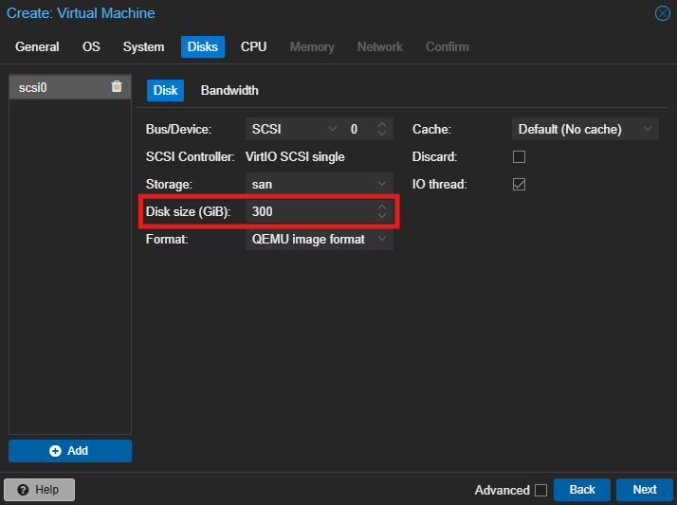Delete the scsi0 disk with trash icon
This screenshot has width=677, height=505.
tap(117, 86)
